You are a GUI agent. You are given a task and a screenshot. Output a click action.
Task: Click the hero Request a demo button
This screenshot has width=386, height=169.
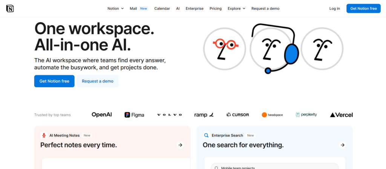[x=98, y=81]
